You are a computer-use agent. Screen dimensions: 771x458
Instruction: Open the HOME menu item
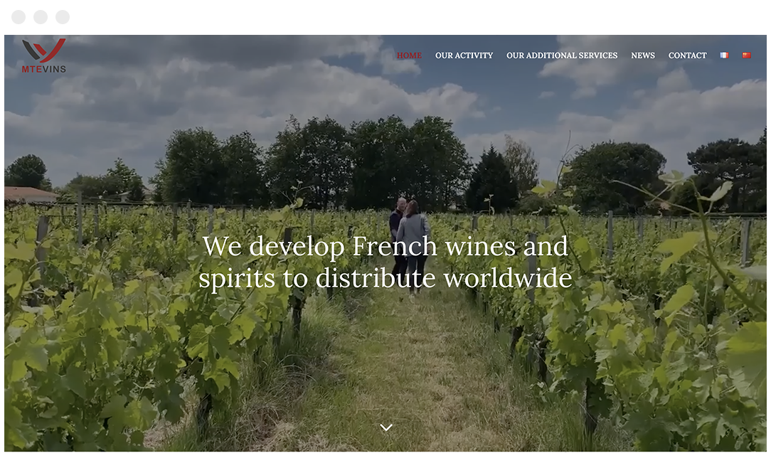(x=409, y=55)
